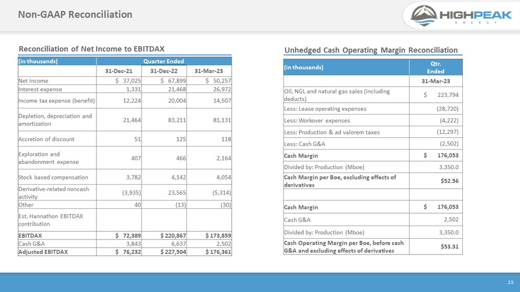
Task: Select the 'Accretion of discount' label
Action: (46, 140)
